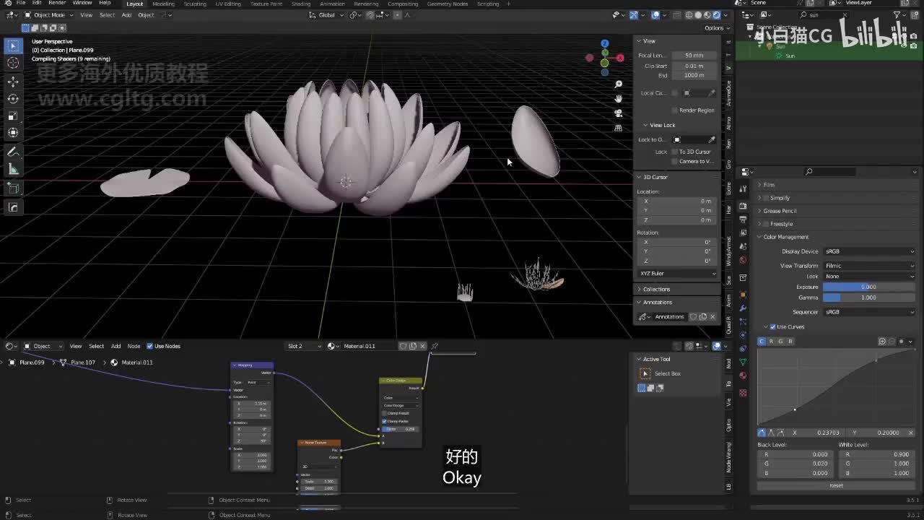Enable the Render Region checkbox
The image size is (924, 520).
pyautogui.click(x=675, y=110)
